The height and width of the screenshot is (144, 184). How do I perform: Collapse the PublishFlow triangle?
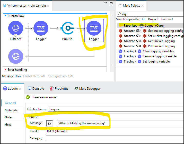(5, 16)
